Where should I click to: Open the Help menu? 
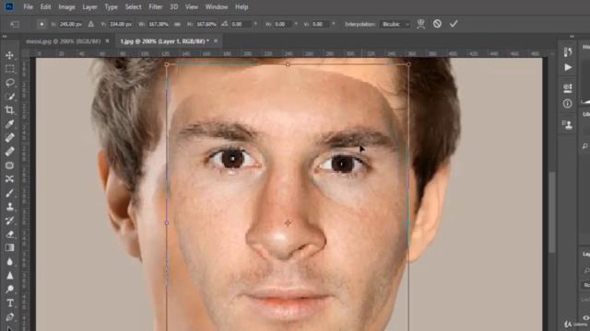coord(242,6)
